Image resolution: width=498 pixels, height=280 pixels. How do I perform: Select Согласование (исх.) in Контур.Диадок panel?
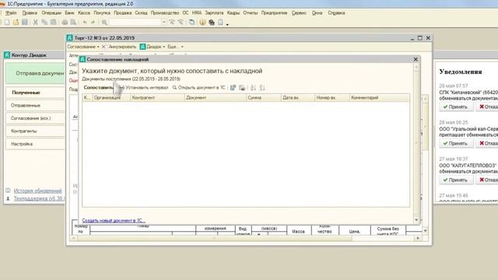pos(35,118)
